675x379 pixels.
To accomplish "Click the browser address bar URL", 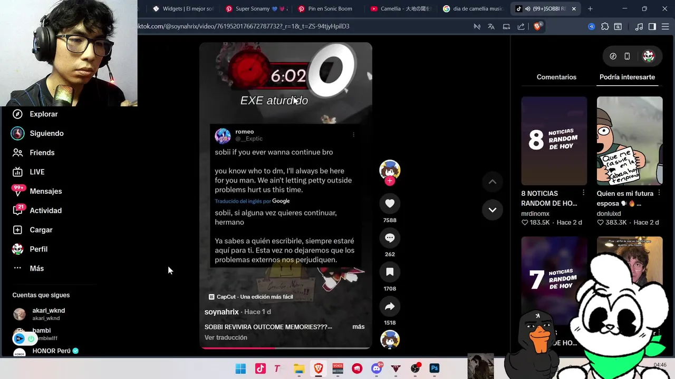I will [244, 26].
